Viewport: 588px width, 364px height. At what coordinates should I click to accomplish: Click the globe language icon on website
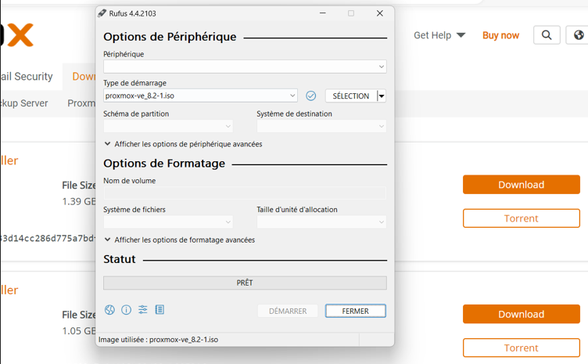(578, 35)
